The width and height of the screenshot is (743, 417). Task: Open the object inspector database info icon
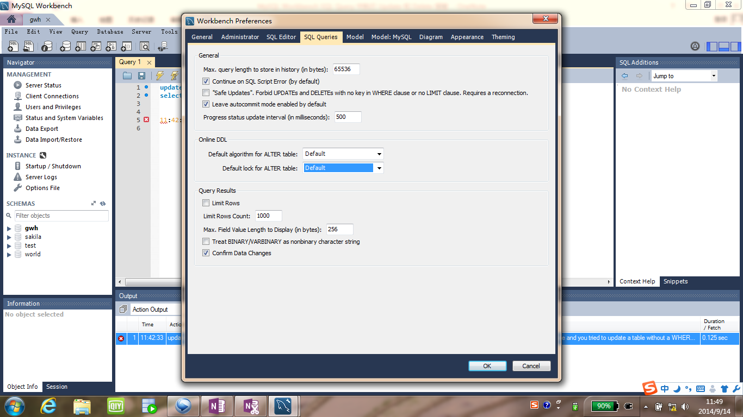tap(47, 46)
